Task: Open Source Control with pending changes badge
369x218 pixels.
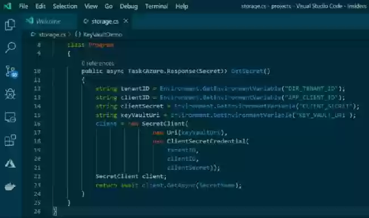Action: coord(11,71)
